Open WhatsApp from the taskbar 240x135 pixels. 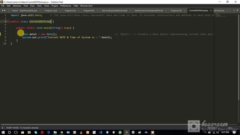120,132
